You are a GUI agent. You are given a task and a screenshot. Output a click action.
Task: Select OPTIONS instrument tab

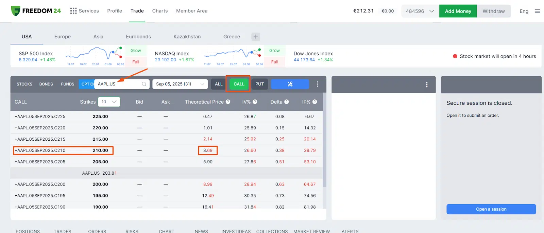click(x=86, y=84)
